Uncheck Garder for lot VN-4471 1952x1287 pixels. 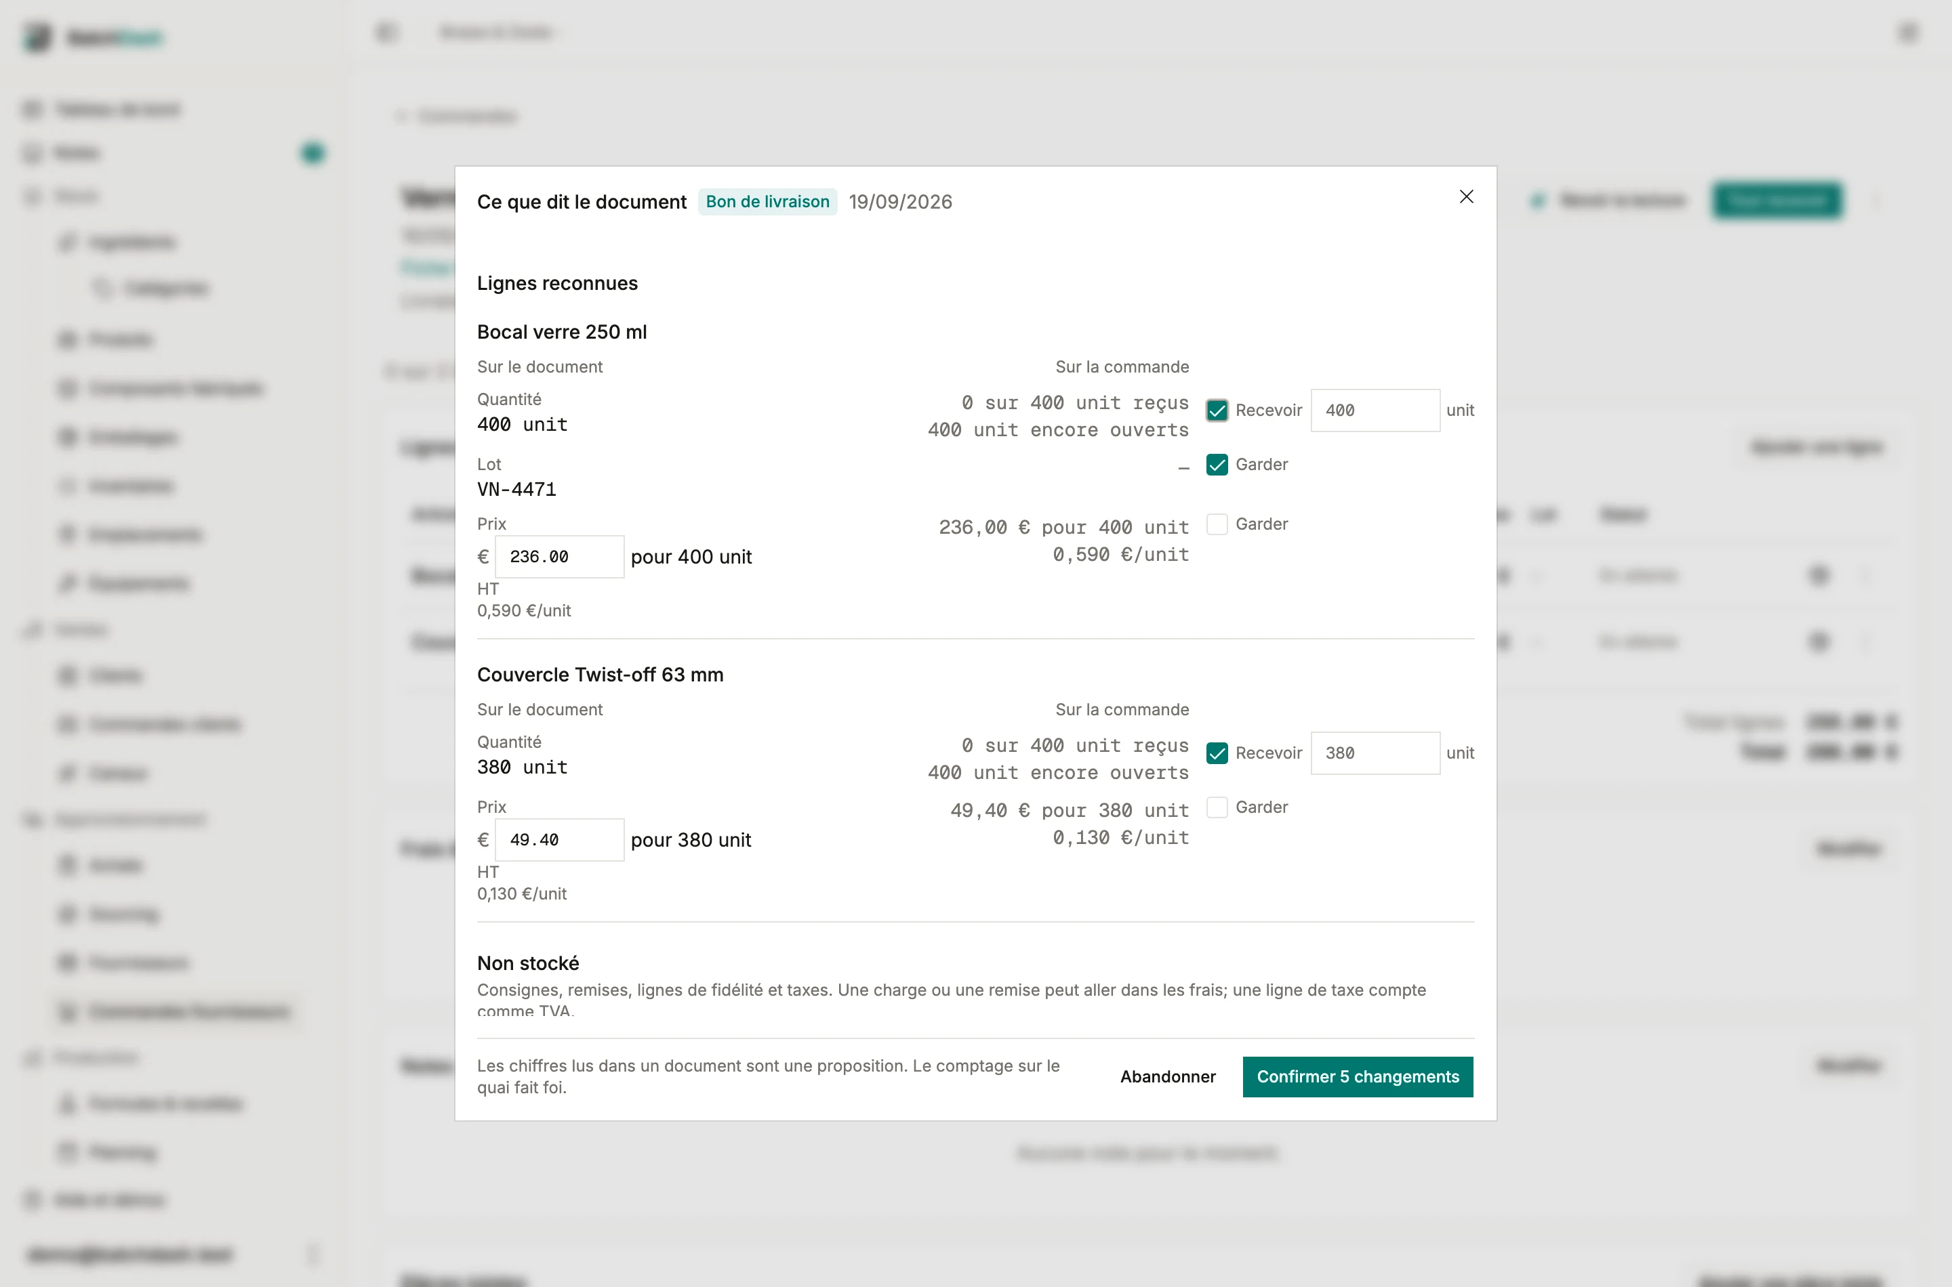point(1217,465)
